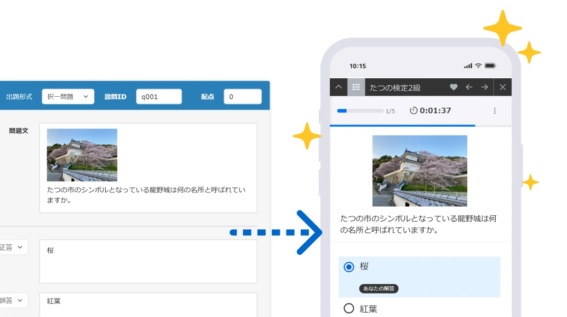Open the question list icon in the phone toolbar

click(356, 87)
